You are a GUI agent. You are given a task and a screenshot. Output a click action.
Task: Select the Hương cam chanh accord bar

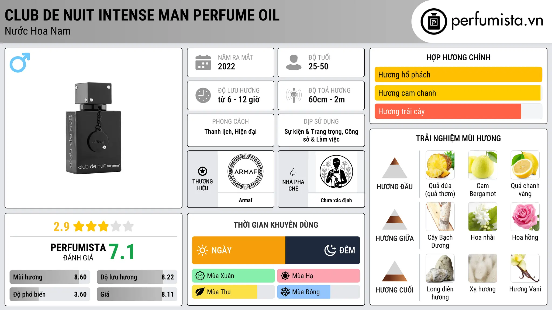click(458, 93)
